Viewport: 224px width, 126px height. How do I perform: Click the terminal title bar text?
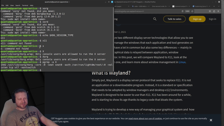click(57, 2)
